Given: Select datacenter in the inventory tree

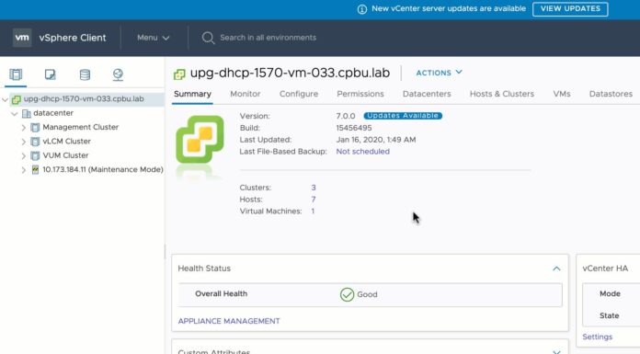Looking at the screenshot, I should (x=53, y=113).
